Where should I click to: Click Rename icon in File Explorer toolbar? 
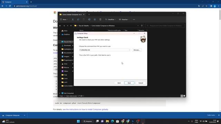(x=89, y=20)
